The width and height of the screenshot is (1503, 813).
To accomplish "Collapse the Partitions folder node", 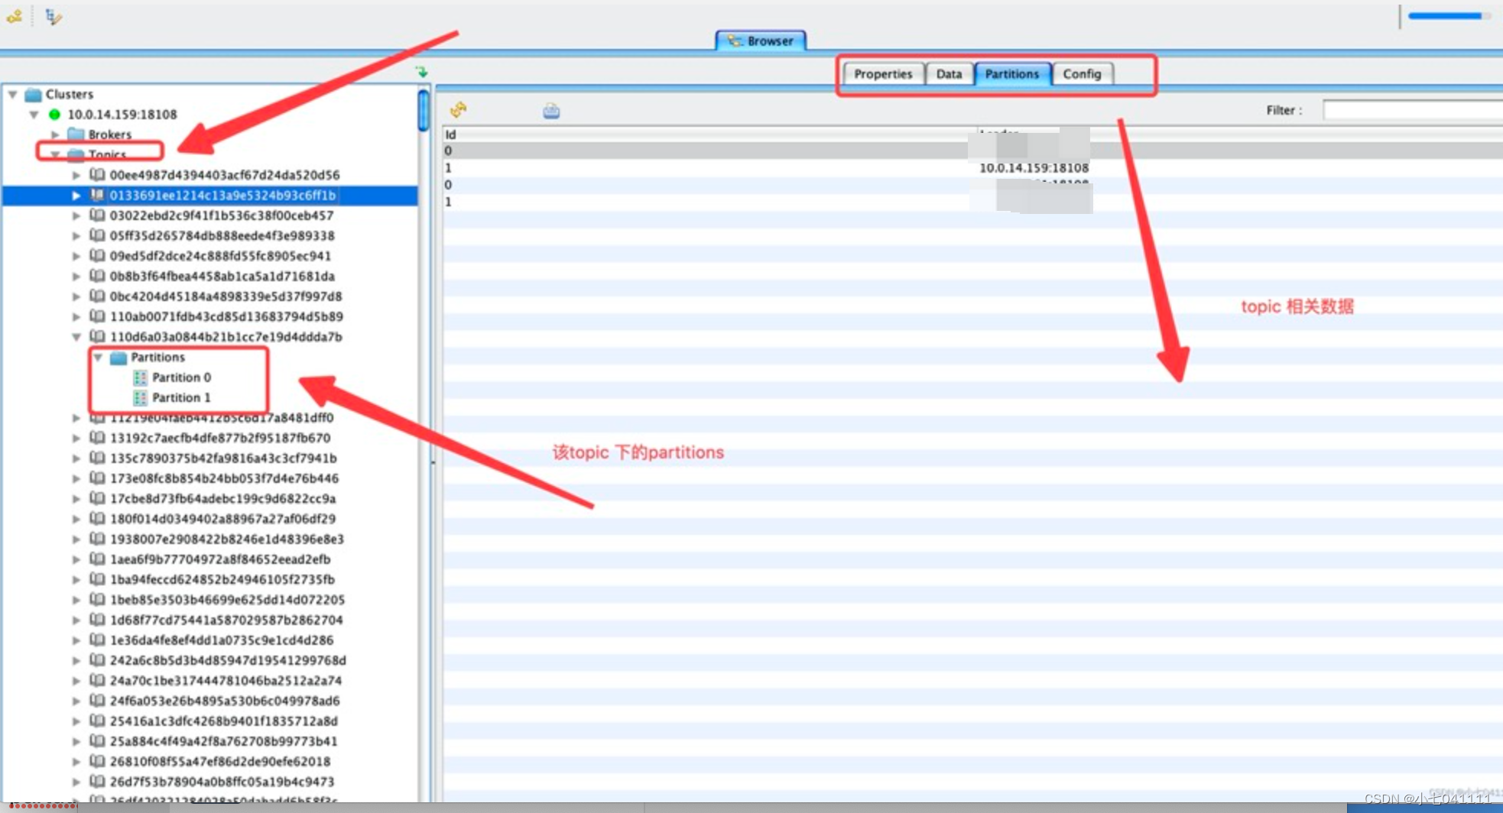I will coord(98,357).
